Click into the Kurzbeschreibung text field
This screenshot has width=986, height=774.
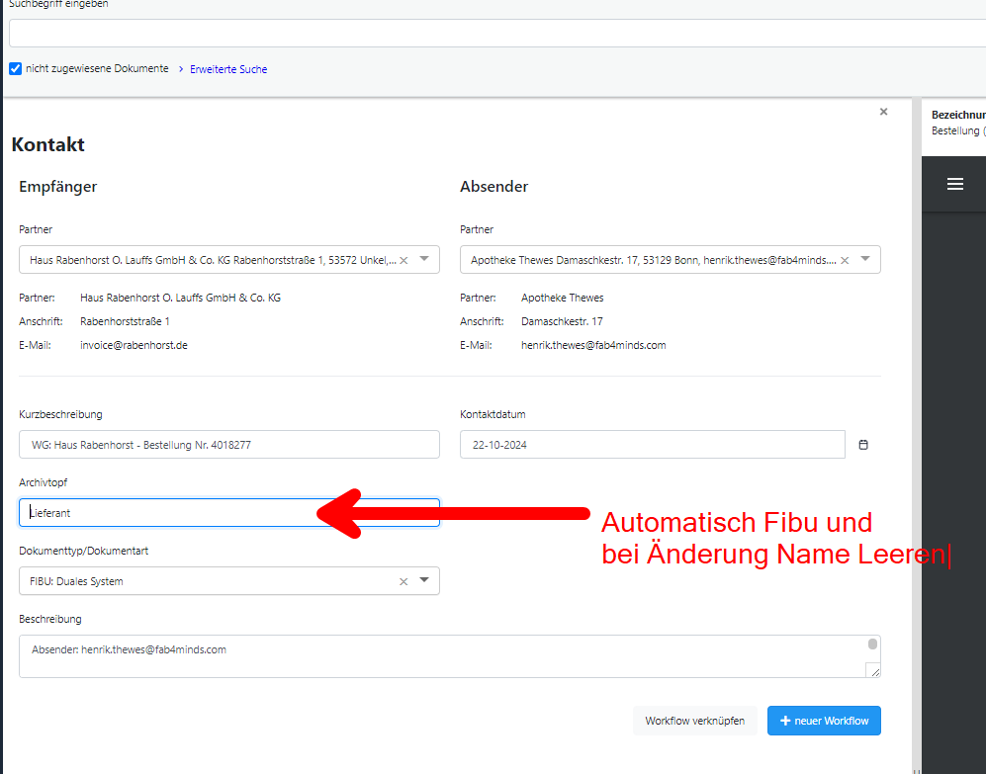[x=228, y=445]
